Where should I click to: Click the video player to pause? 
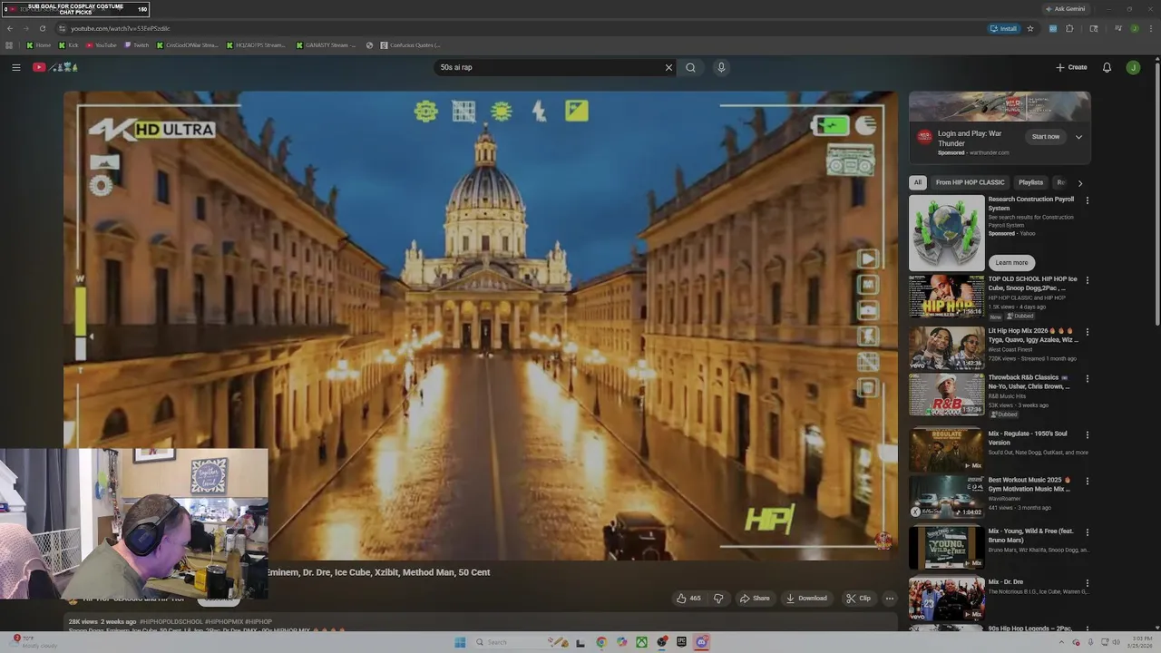[x=481, y=325]
